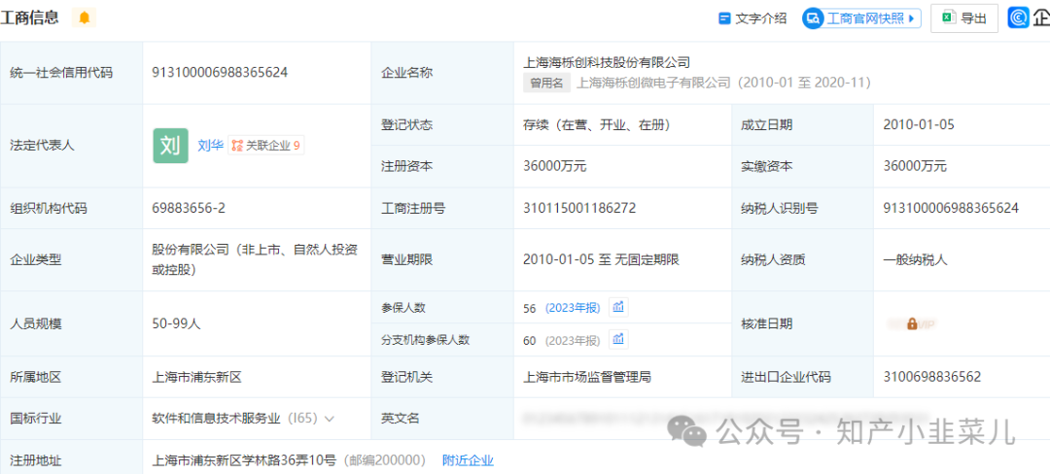The width and height of the screenshot is (1050, 474).
Task: Select credit code 913100006988365624 under 统一社会信用代码
Action: [x=221, y=73]
